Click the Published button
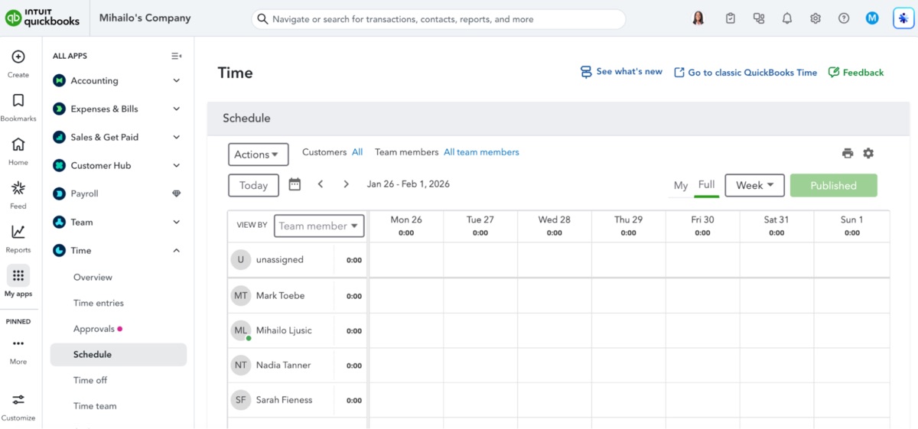Screen dimensions: 918x429 click(x=833, y=185)
